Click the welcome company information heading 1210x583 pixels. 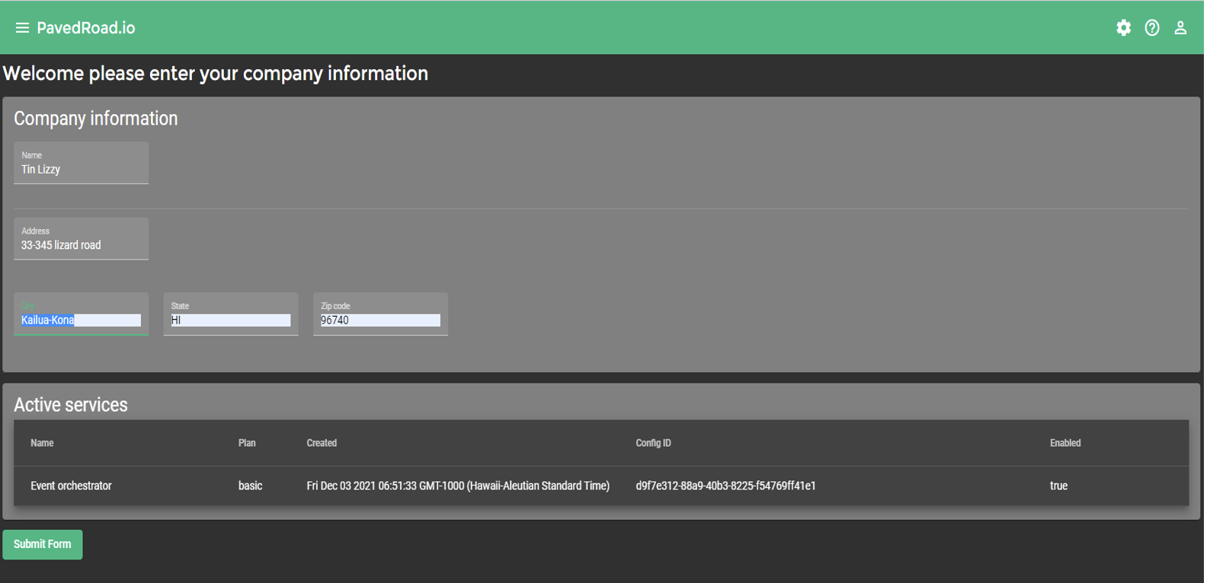216,74
